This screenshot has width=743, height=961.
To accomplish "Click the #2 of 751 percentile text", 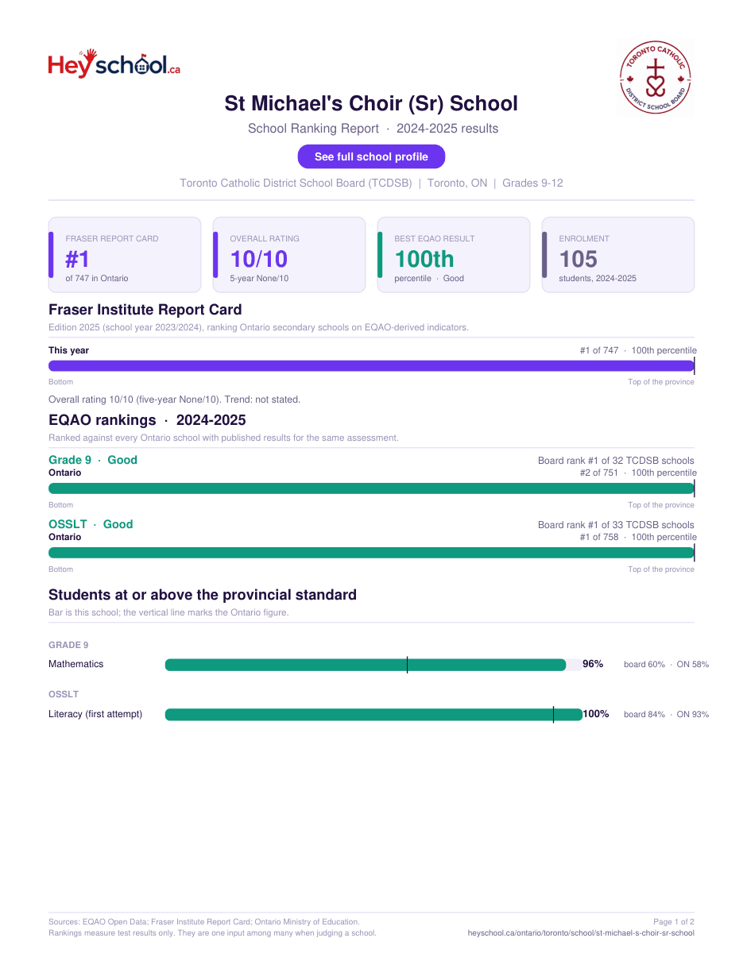I will point(638,473).
